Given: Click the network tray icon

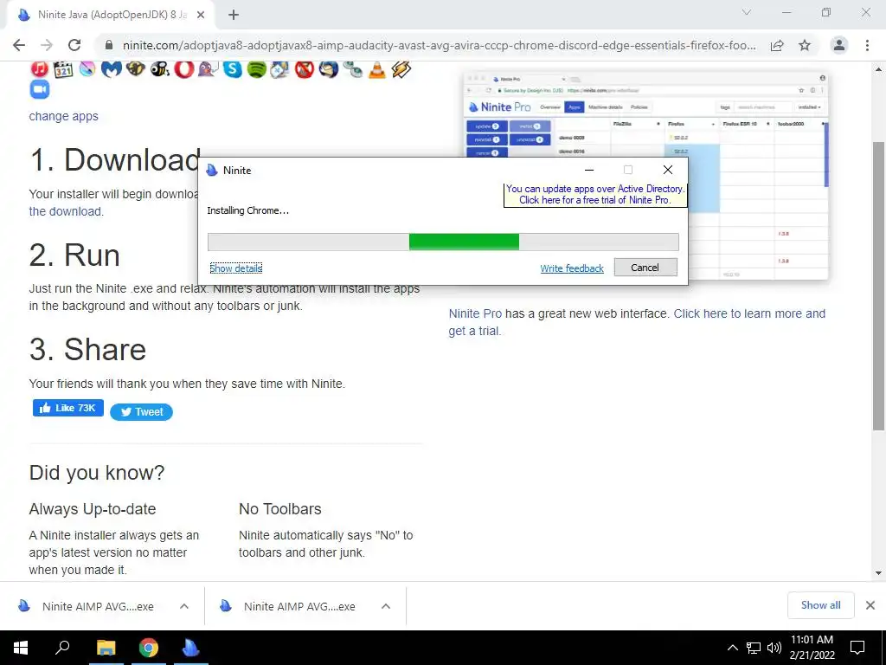Looking at the screenshot, I should (x=753, y=648).
